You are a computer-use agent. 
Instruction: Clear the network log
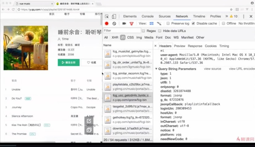[114, 23]
